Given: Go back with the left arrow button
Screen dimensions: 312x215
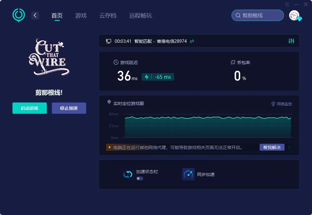Looking at the screenshot, I should (x=35, y=15).
